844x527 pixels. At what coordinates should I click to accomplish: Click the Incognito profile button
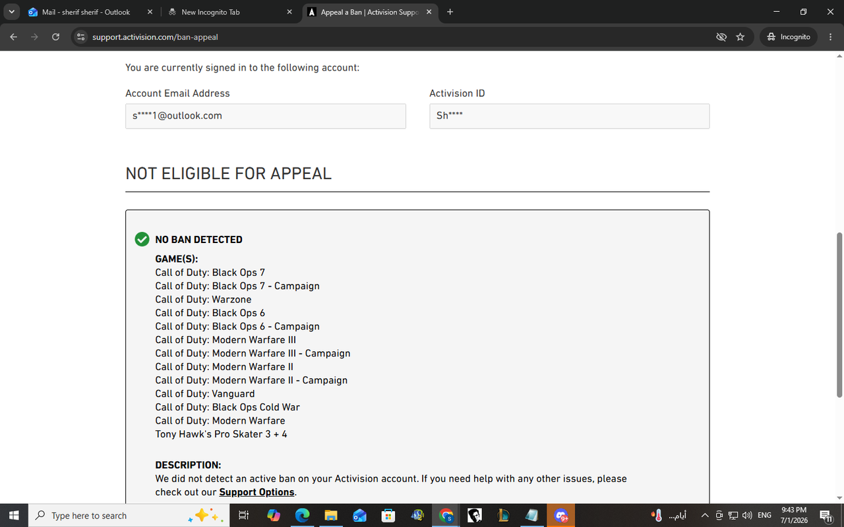[789, 37]
